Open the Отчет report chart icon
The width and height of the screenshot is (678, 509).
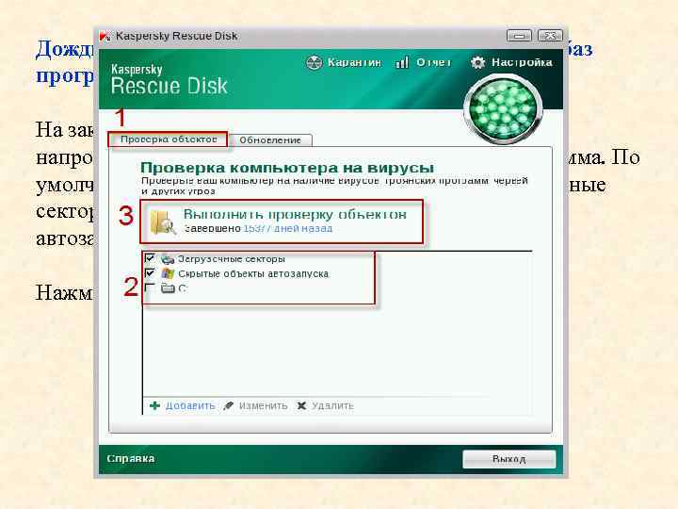[402, 63]
